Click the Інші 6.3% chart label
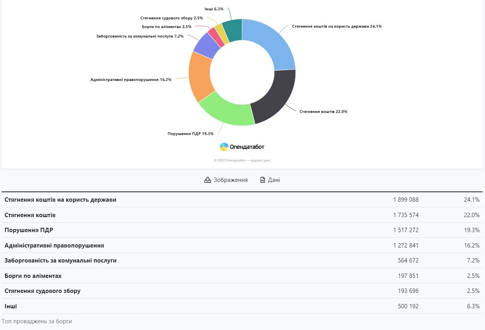 pyautogui.click(x=214, y=9)
